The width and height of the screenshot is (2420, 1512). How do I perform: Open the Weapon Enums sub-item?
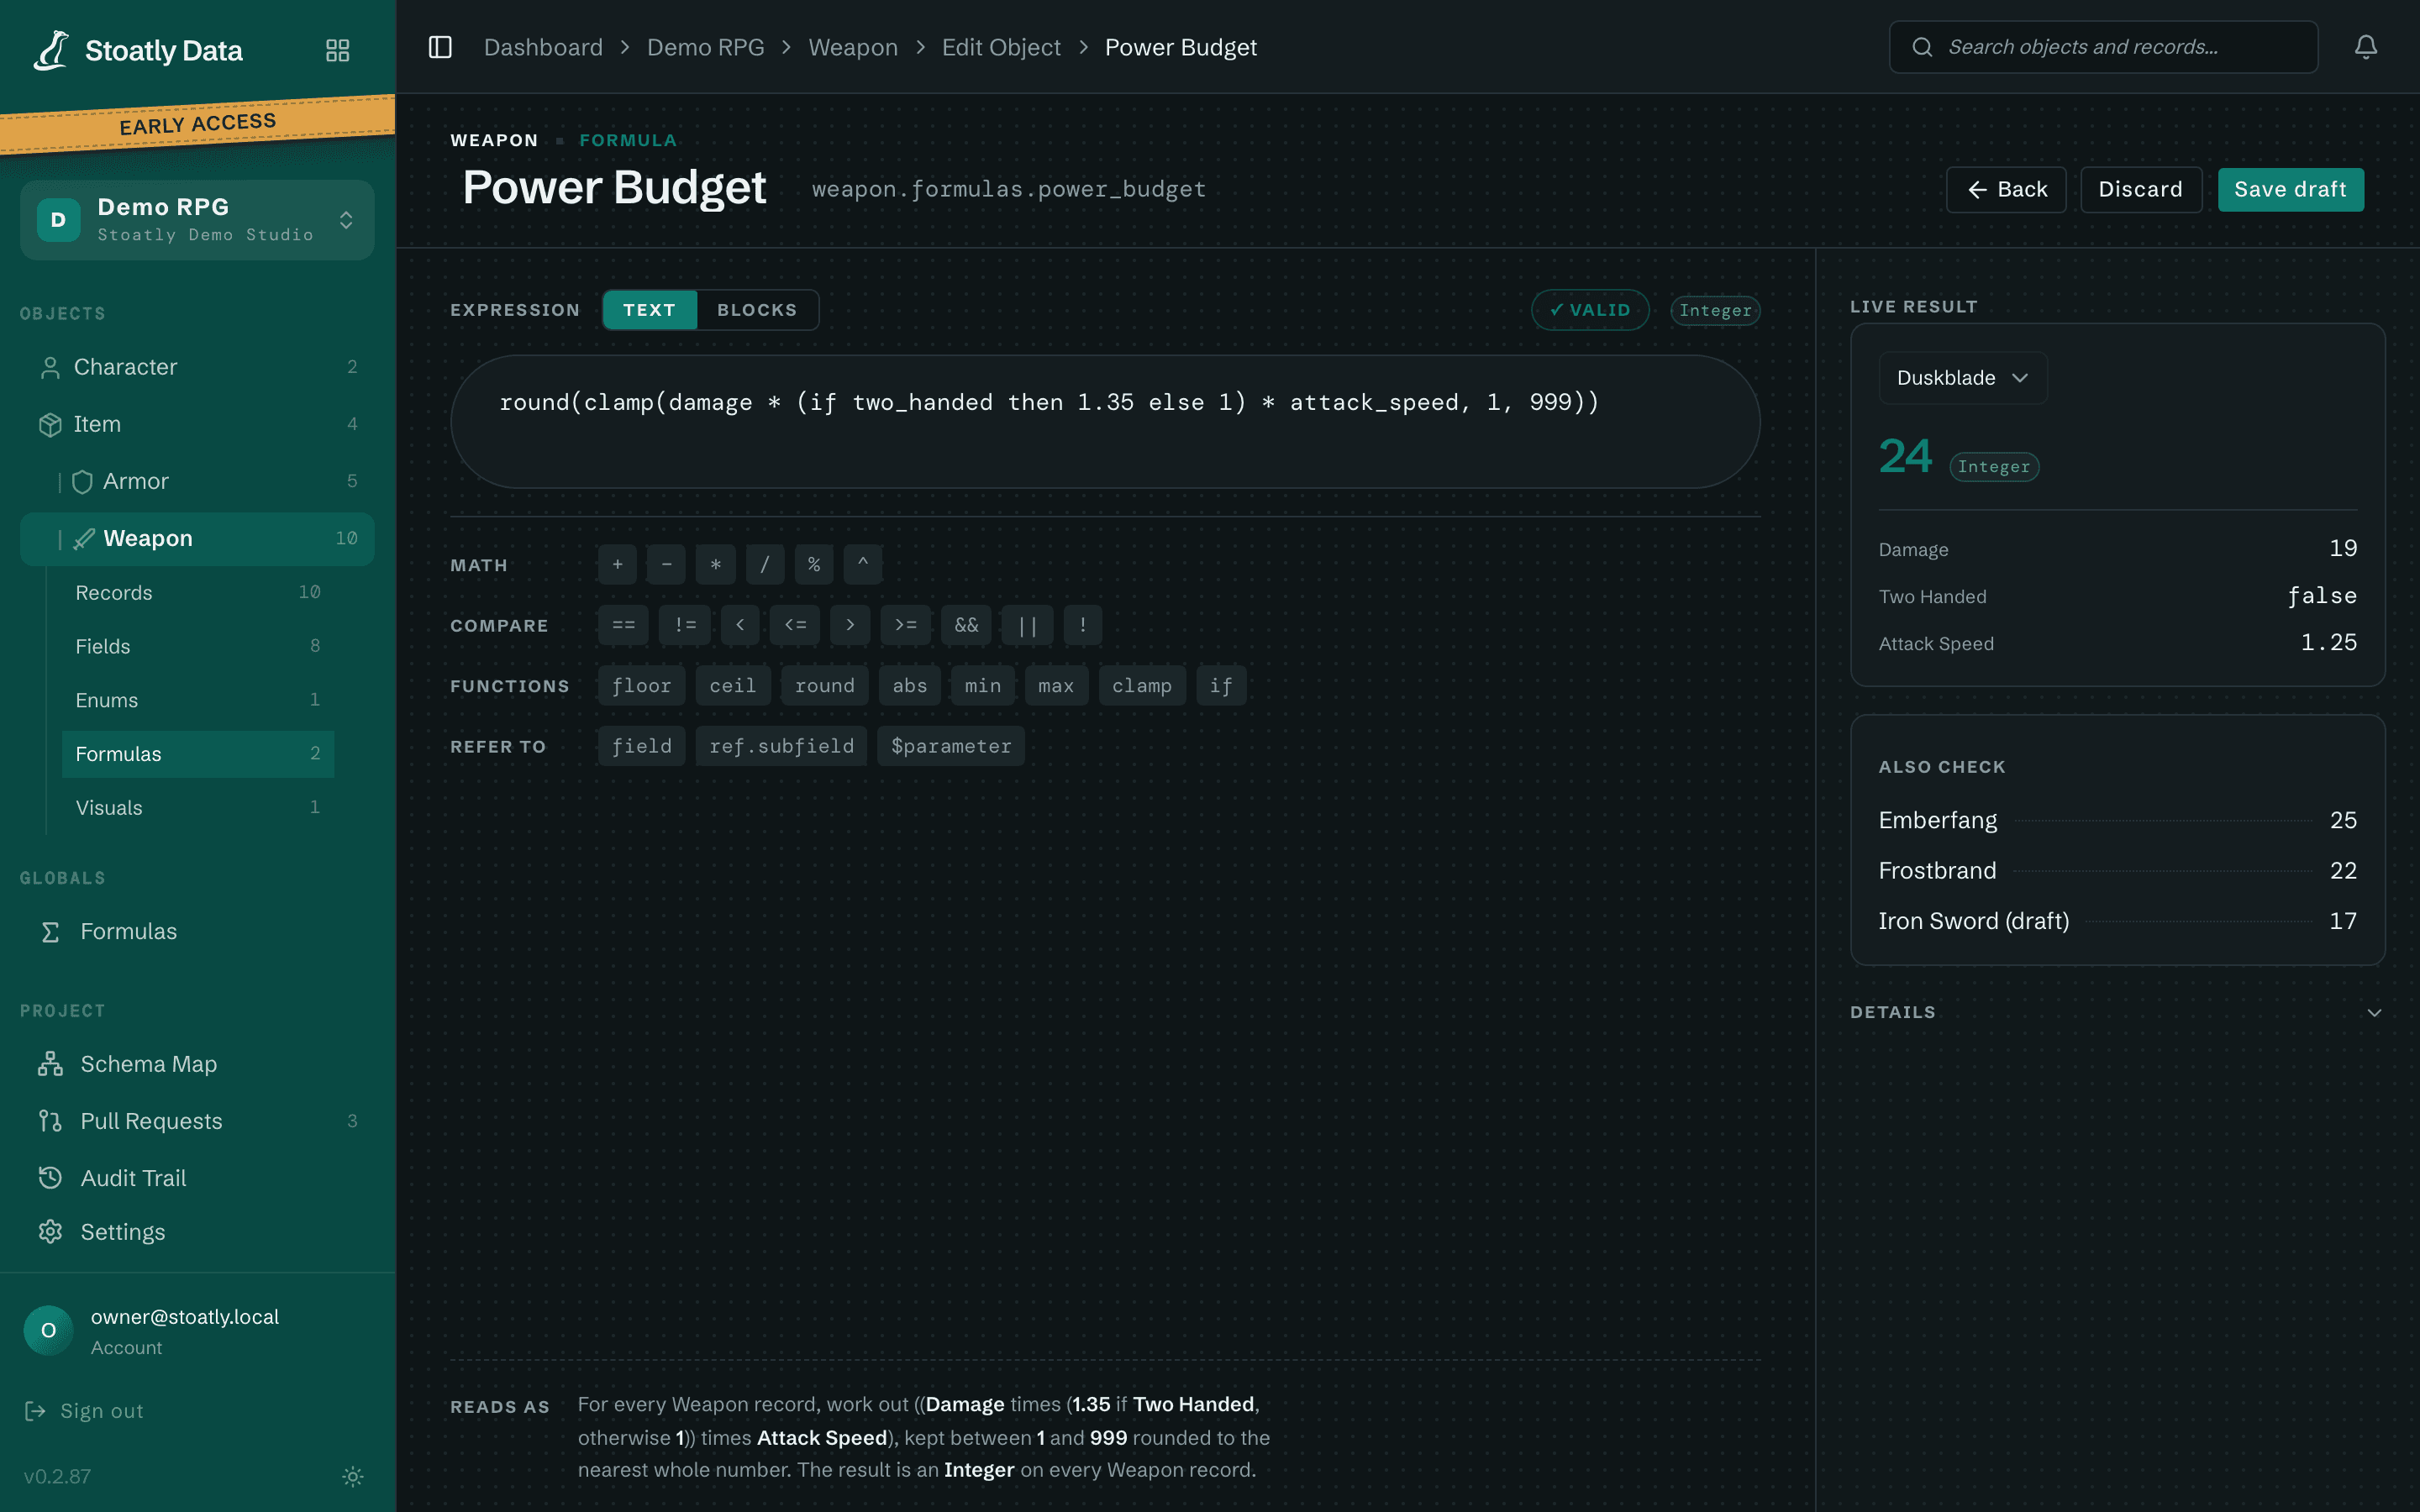tap(198, 700)
